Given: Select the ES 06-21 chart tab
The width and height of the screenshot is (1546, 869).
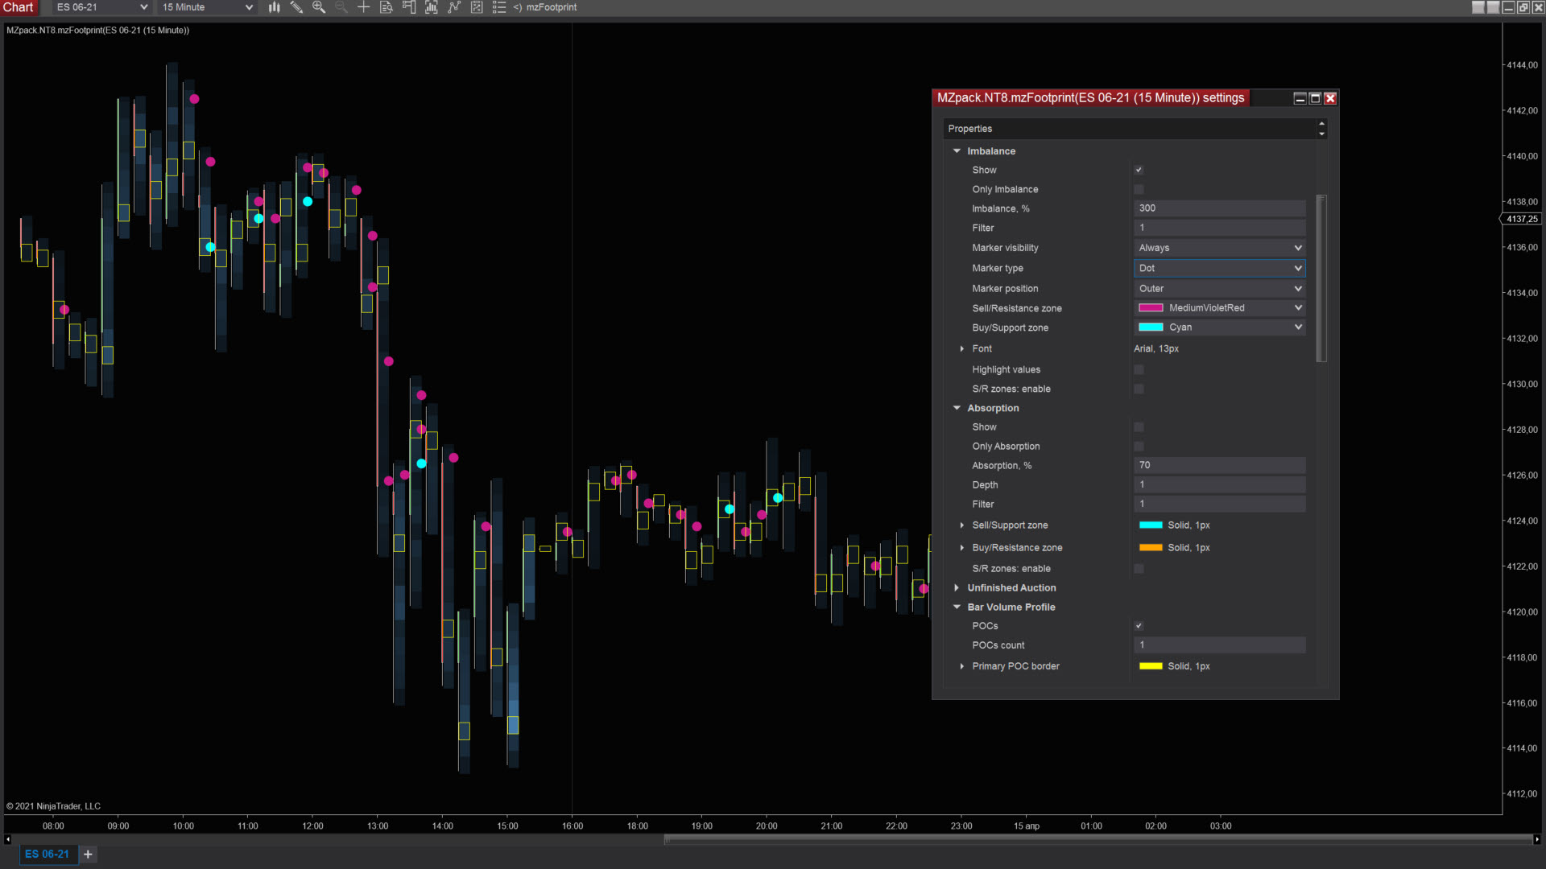Looking at the screenshot, I should (x=47, y=855).
